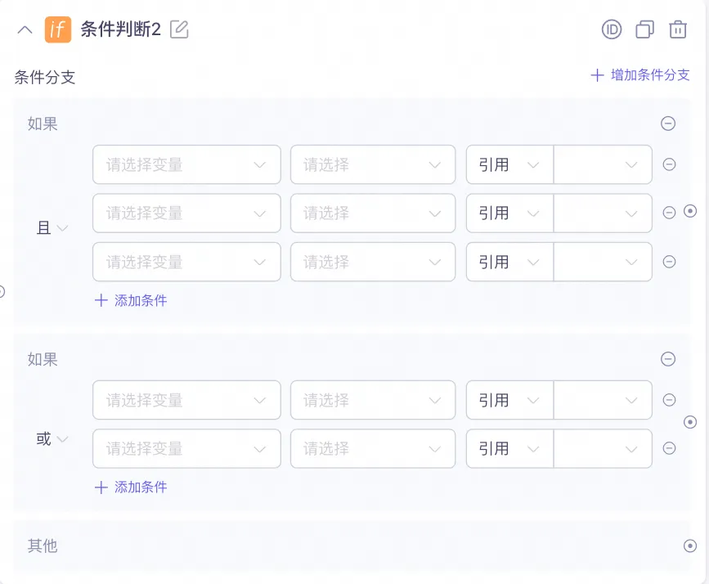
Task: Remove the second 如果 branch with minus icon
Action: 668,359
